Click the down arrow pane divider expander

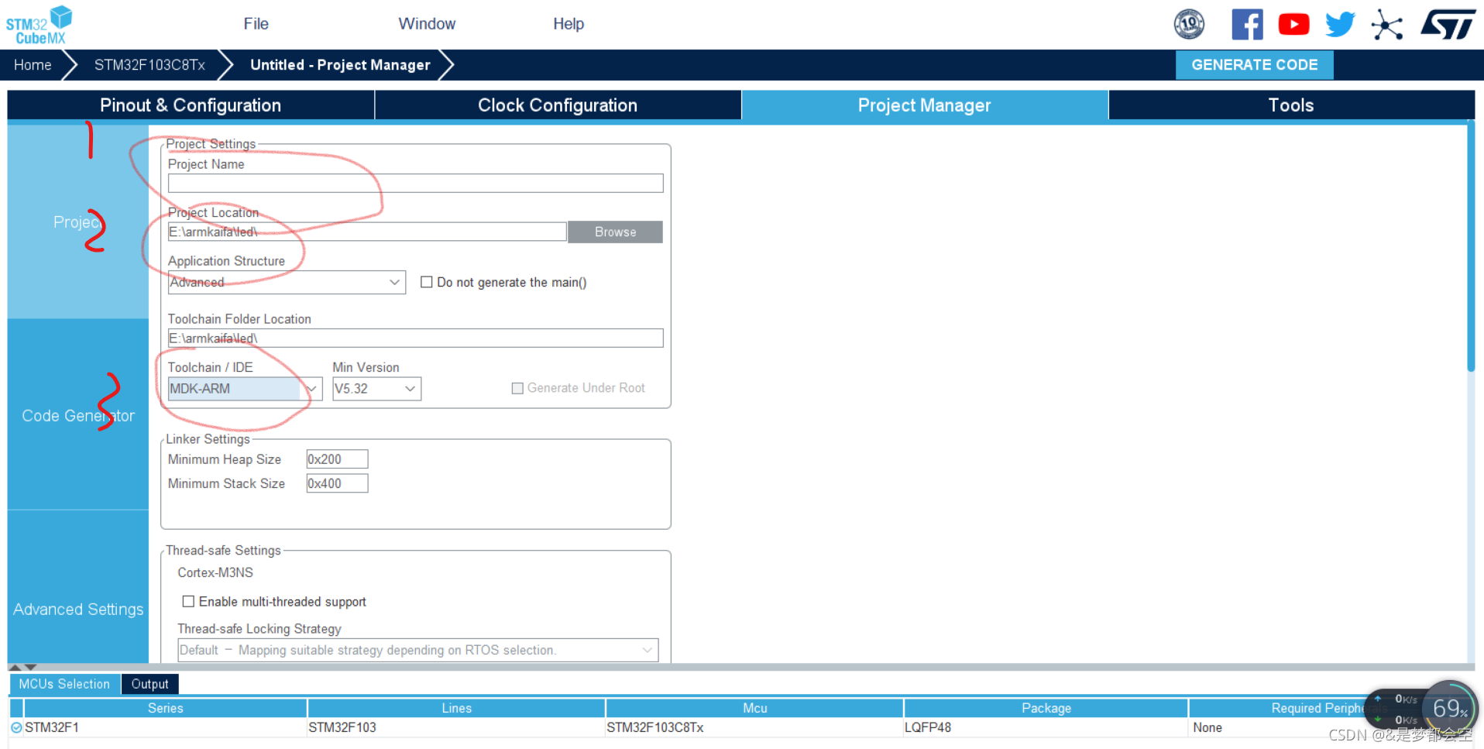pos(30,667)
